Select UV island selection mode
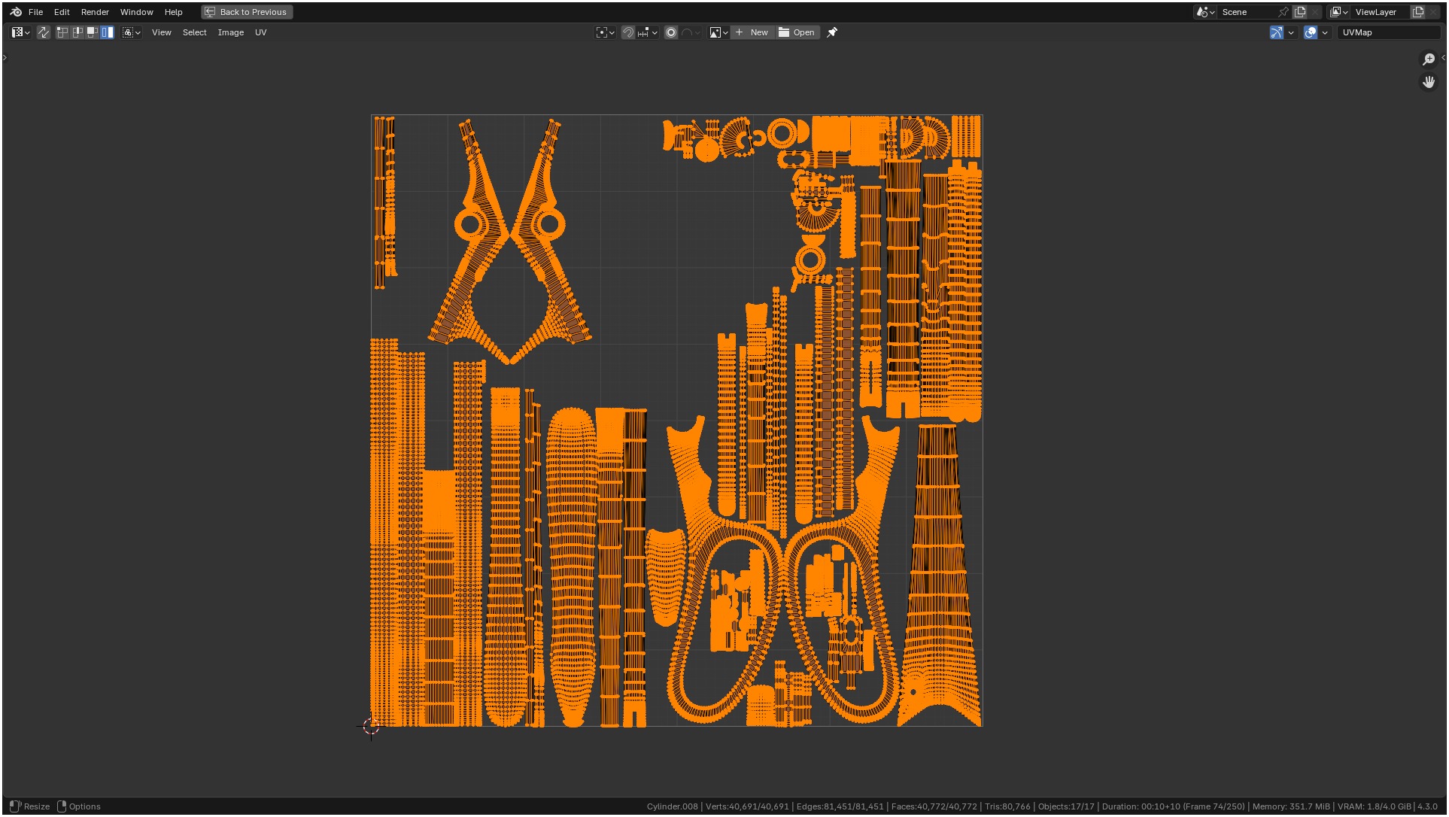This screenshot has width=1449, height=817. coord(108,32)
